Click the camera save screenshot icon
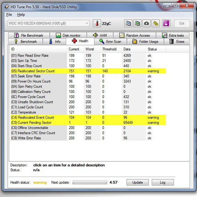 point(147,23)
